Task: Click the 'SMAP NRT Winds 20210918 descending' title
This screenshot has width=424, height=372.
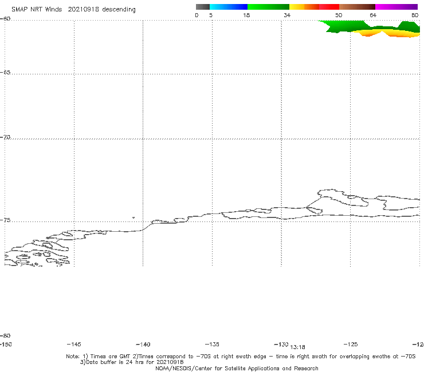Action: [73, 10]
